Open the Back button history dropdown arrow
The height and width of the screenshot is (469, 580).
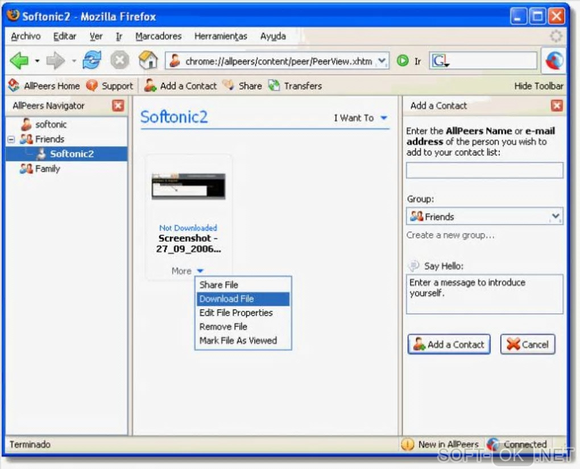pos(38,61)
